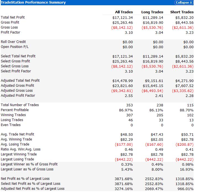Select the 3.10 Profit Factor all-trades value
Viewport: 198px width, 192px height.
pyautogui.click(x=129, y=32)
